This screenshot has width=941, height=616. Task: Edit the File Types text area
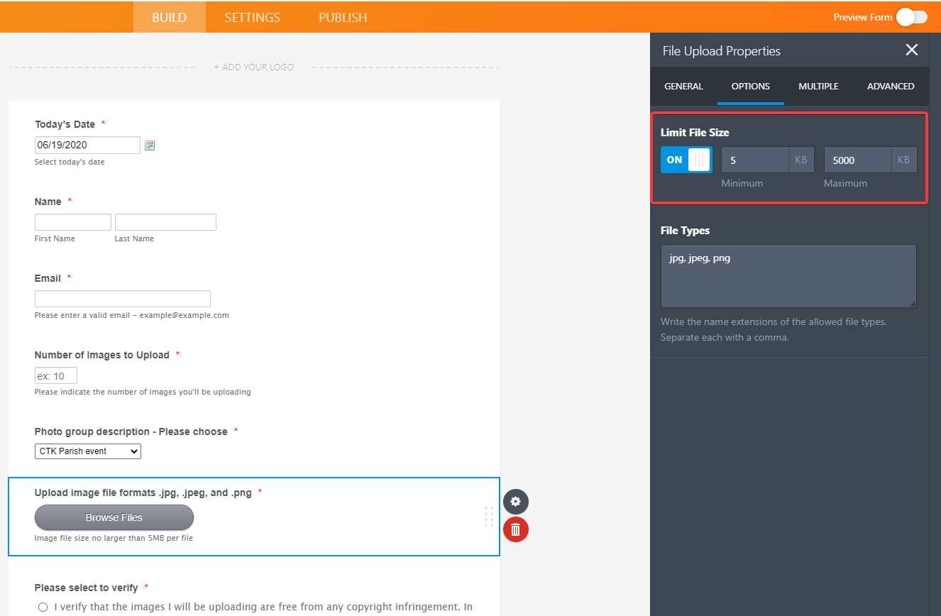(788, 276)
